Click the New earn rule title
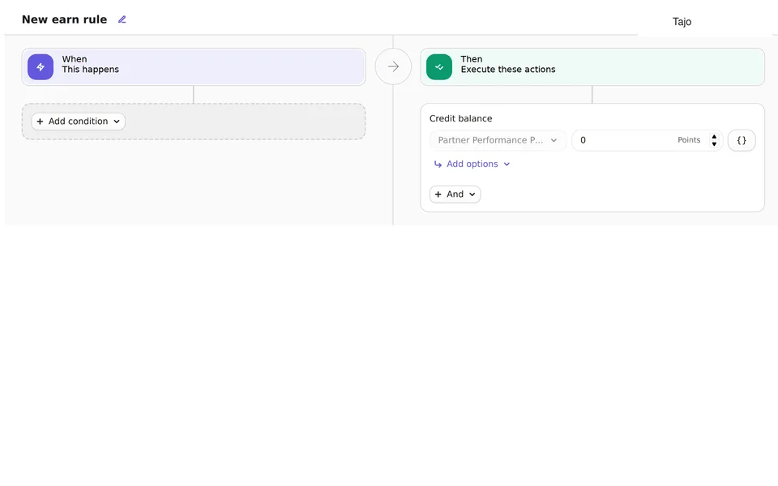This screenshot has width=778, height=486. point(65,19)
